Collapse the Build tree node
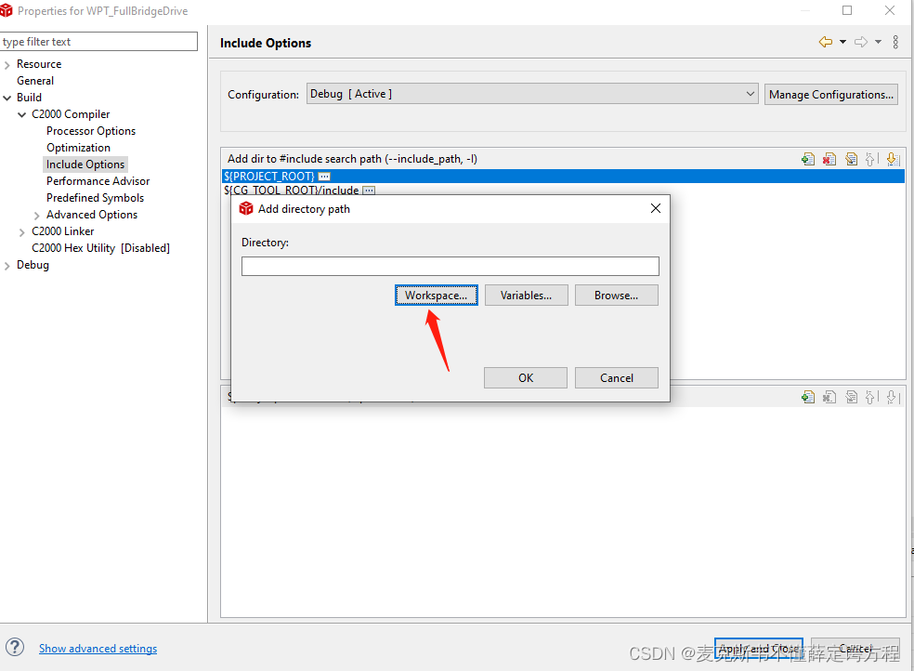 click(7, 98)
